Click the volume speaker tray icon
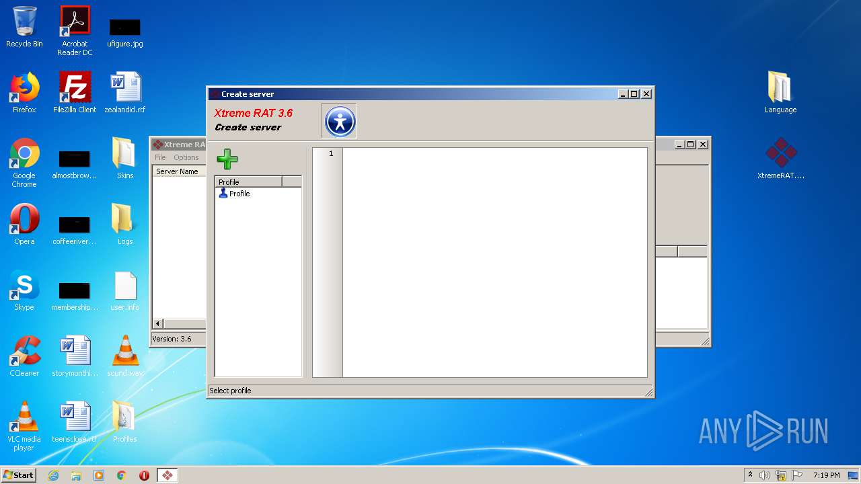861x484 pixels. point(765,475)
